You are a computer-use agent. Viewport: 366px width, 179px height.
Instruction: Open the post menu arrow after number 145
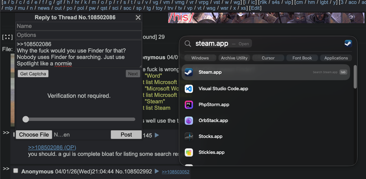click(x=157, y=135)
